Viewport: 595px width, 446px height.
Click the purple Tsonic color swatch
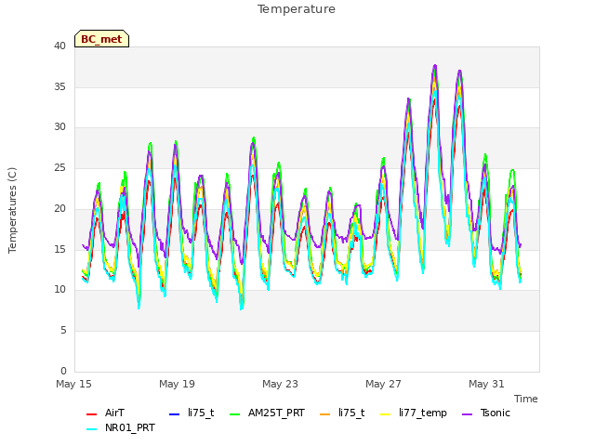pos(467,414)
